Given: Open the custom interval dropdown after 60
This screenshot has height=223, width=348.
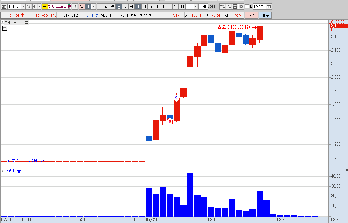Looking at the screenshot, I should pos(195,6).
